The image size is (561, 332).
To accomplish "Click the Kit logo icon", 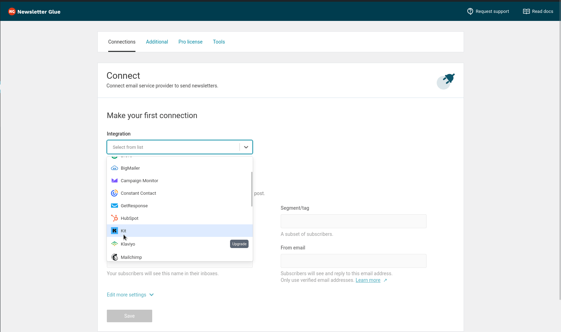I will 115,231.
